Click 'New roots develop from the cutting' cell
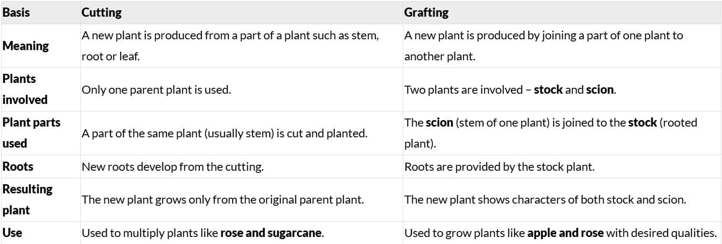 click(x=172, y=167)
